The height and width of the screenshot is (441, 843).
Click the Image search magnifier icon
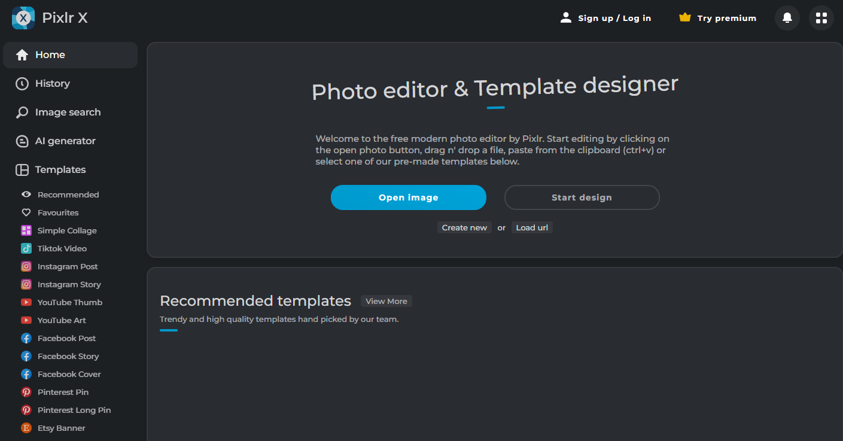click(22, 112)
